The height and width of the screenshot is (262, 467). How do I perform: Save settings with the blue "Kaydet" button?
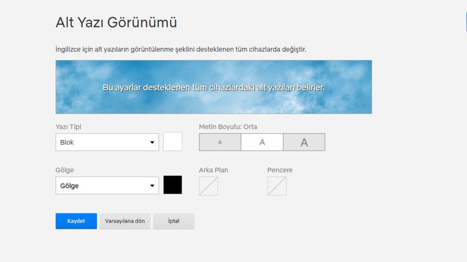click(x=76, y=221)
